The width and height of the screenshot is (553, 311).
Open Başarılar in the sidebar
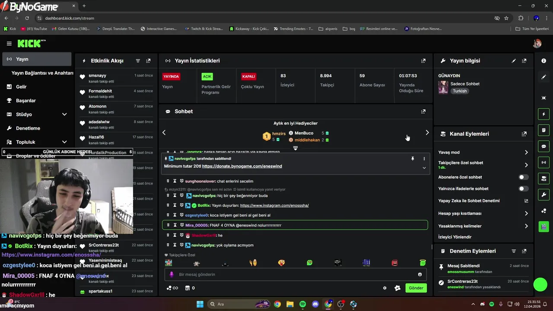[x=26, y=101]
